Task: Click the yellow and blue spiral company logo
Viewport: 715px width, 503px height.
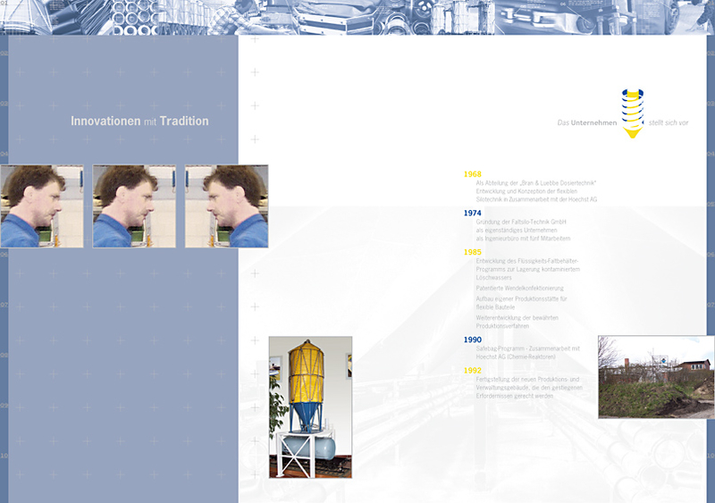Action: (633, 113)
